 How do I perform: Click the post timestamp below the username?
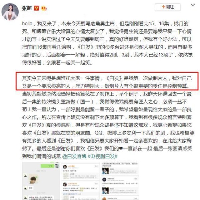click(x=24, y=16)
